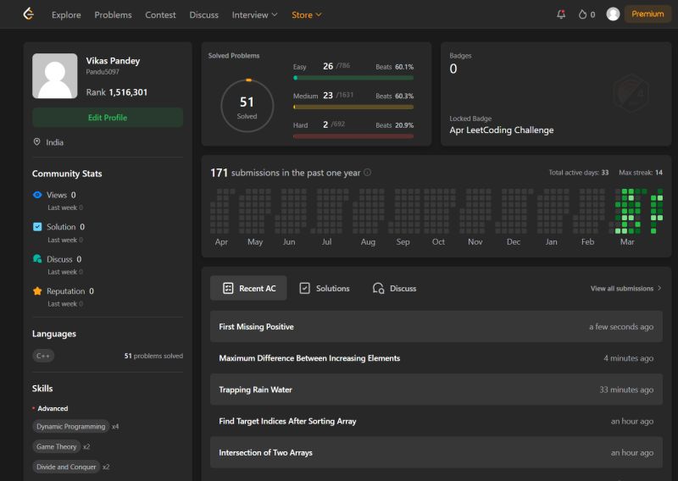The width and height of the screenshot is (678, 481).
Task: Click the Total active days 33 stat
Action: pos(579,173)
